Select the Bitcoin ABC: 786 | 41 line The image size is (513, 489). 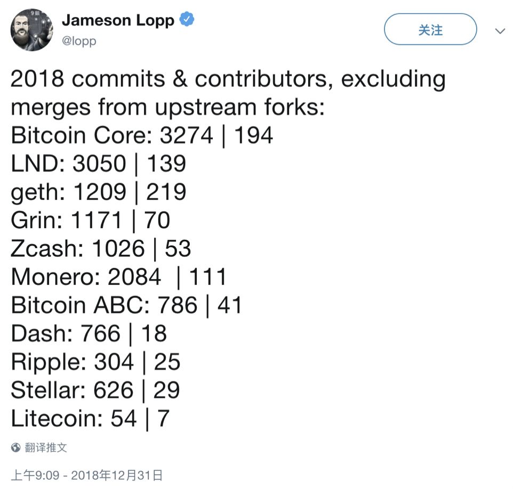click(x=127, y=306)
